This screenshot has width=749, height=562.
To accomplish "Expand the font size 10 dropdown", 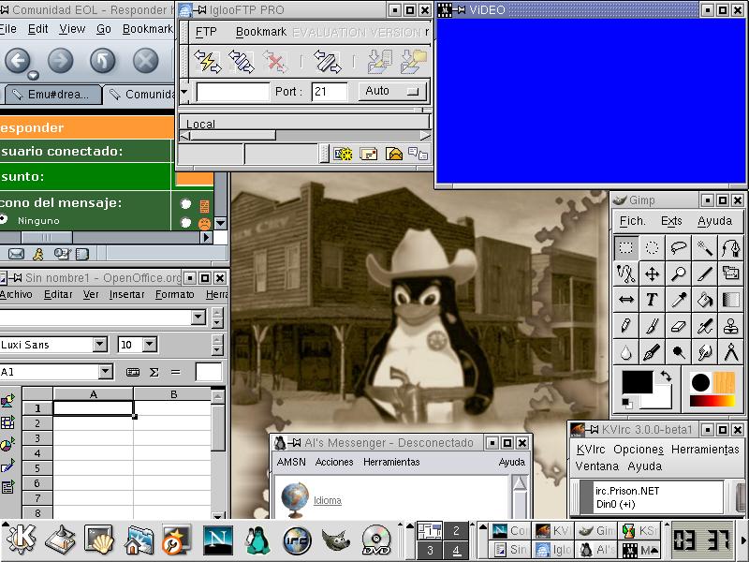I will [150, 345].
